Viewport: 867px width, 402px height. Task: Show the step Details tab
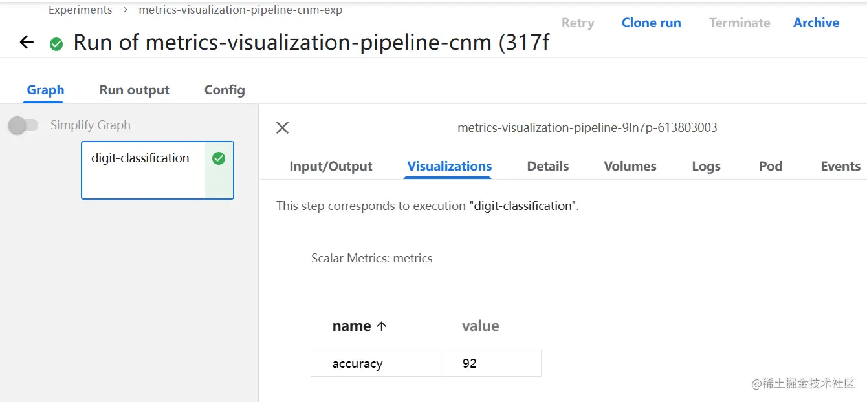coord(548,167)
